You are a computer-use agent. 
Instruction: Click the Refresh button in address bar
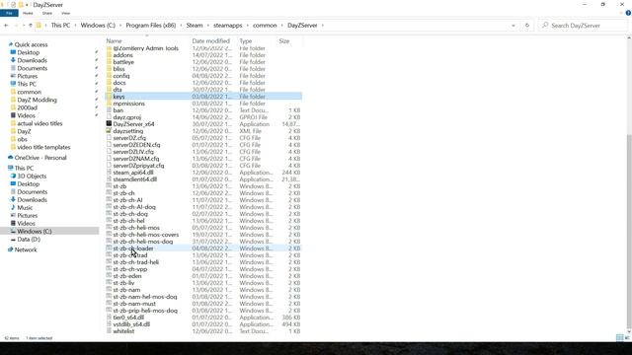point(527,26)
